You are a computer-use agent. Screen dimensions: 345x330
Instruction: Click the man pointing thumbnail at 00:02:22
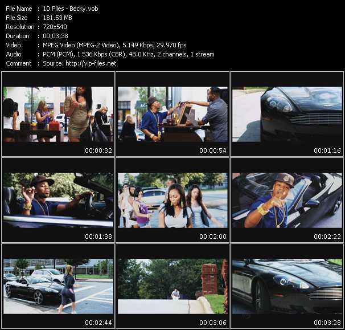(287, 200)
